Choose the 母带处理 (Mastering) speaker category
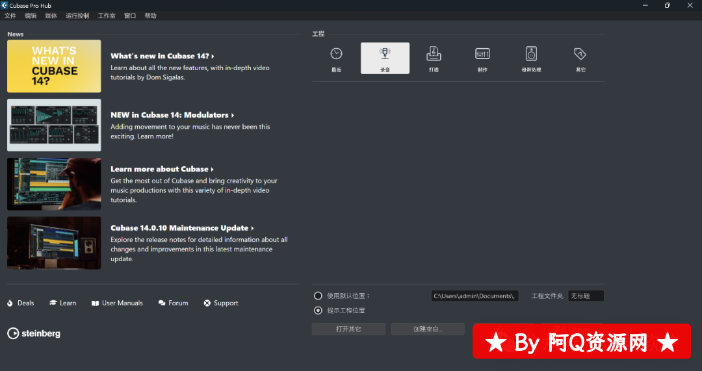 pyautogui.click(x=531, y=58)
